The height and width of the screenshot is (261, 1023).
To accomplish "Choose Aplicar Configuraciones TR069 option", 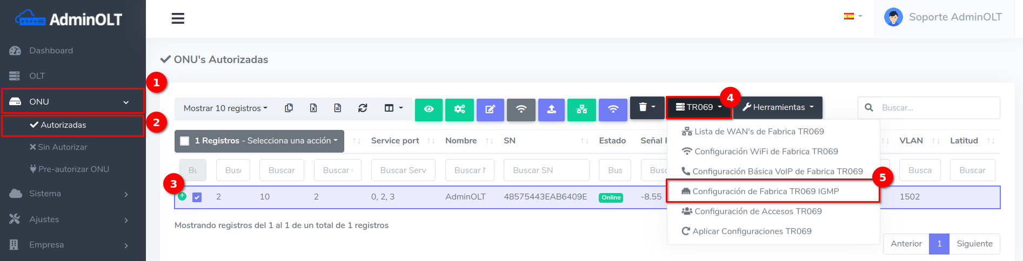I will coord(752,231).
